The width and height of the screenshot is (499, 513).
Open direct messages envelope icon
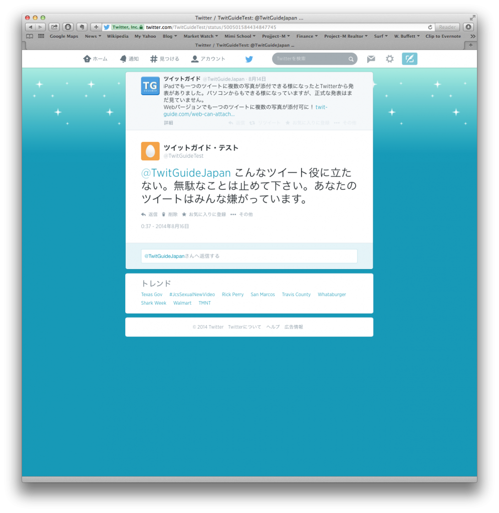click(371, 59)
